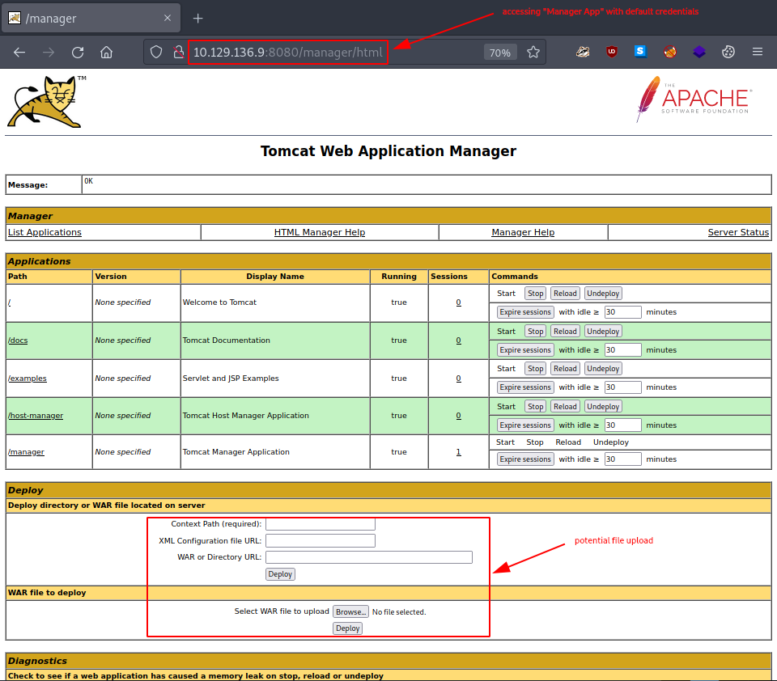This screenshot has width=777, height=681.
Task: Open the Cookie Editor extension icon
Action: pos(728,51)
